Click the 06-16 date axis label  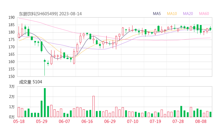(87, 121)
